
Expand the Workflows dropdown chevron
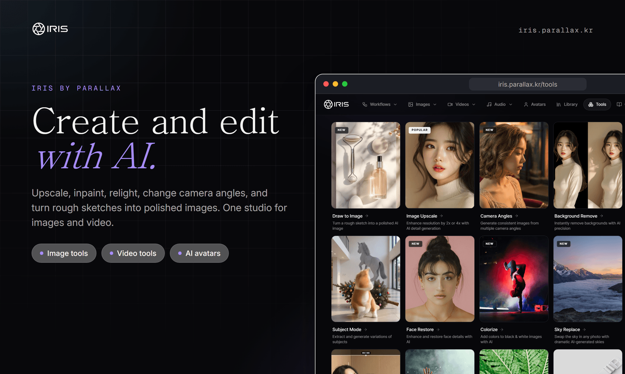395,104
